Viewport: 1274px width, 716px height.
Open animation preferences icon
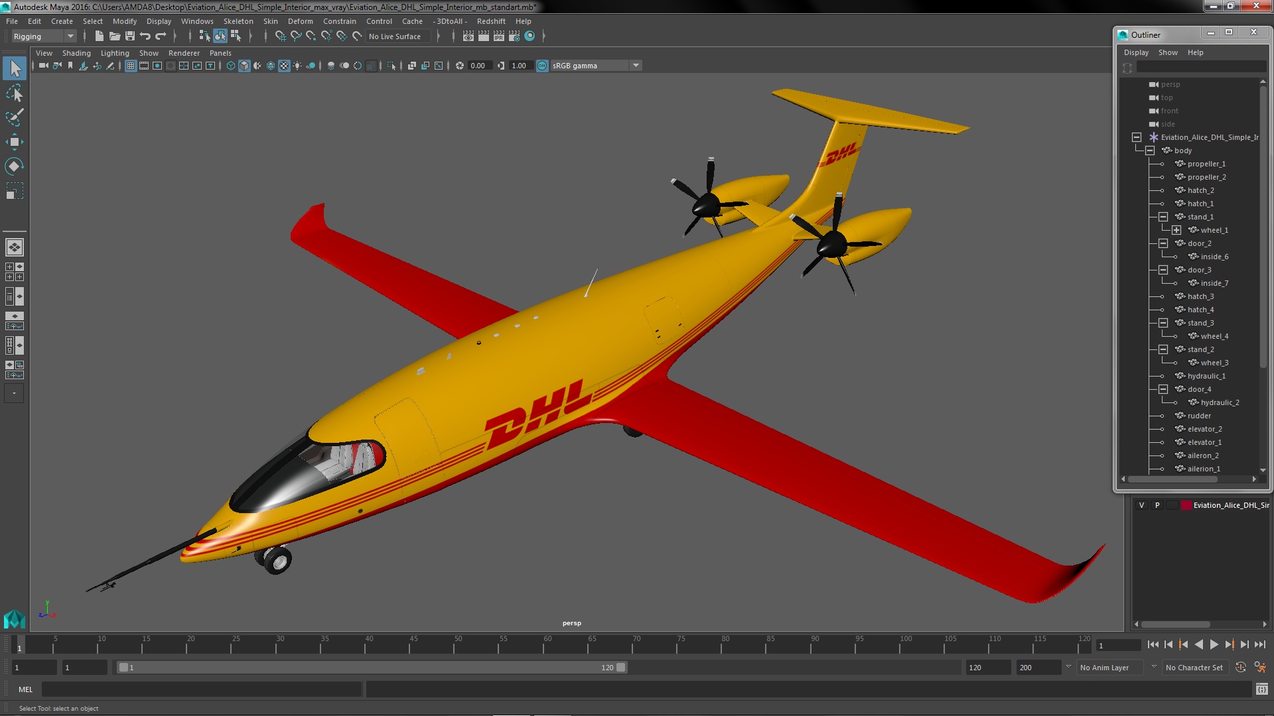pos(1260,668)
